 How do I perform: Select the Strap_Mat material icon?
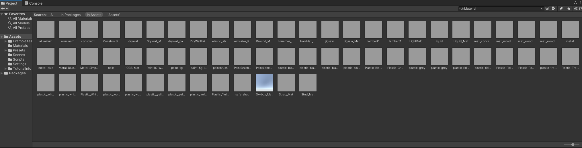coord(286,83)
